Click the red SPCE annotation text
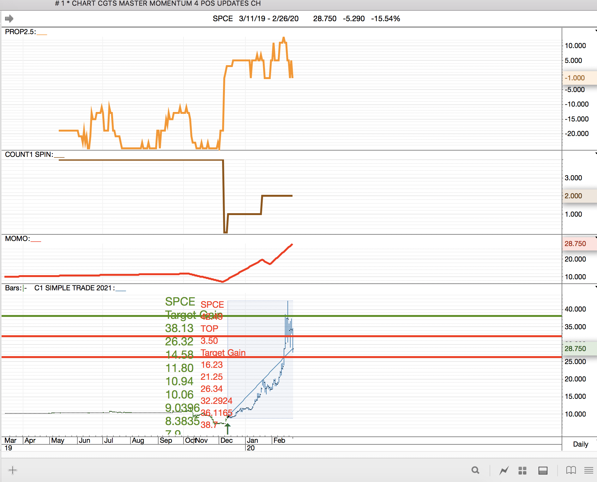Screen dimensions: 597x482 212,305
